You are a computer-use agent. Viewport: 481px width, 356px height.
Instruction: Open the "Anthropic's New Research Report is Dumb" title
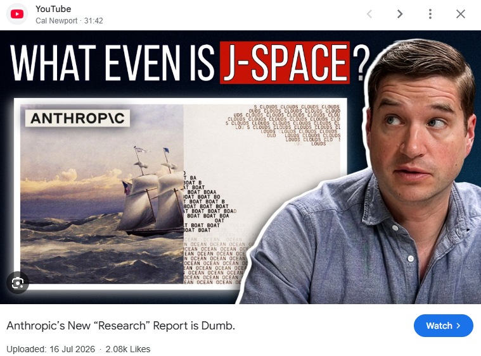(121, 326)
